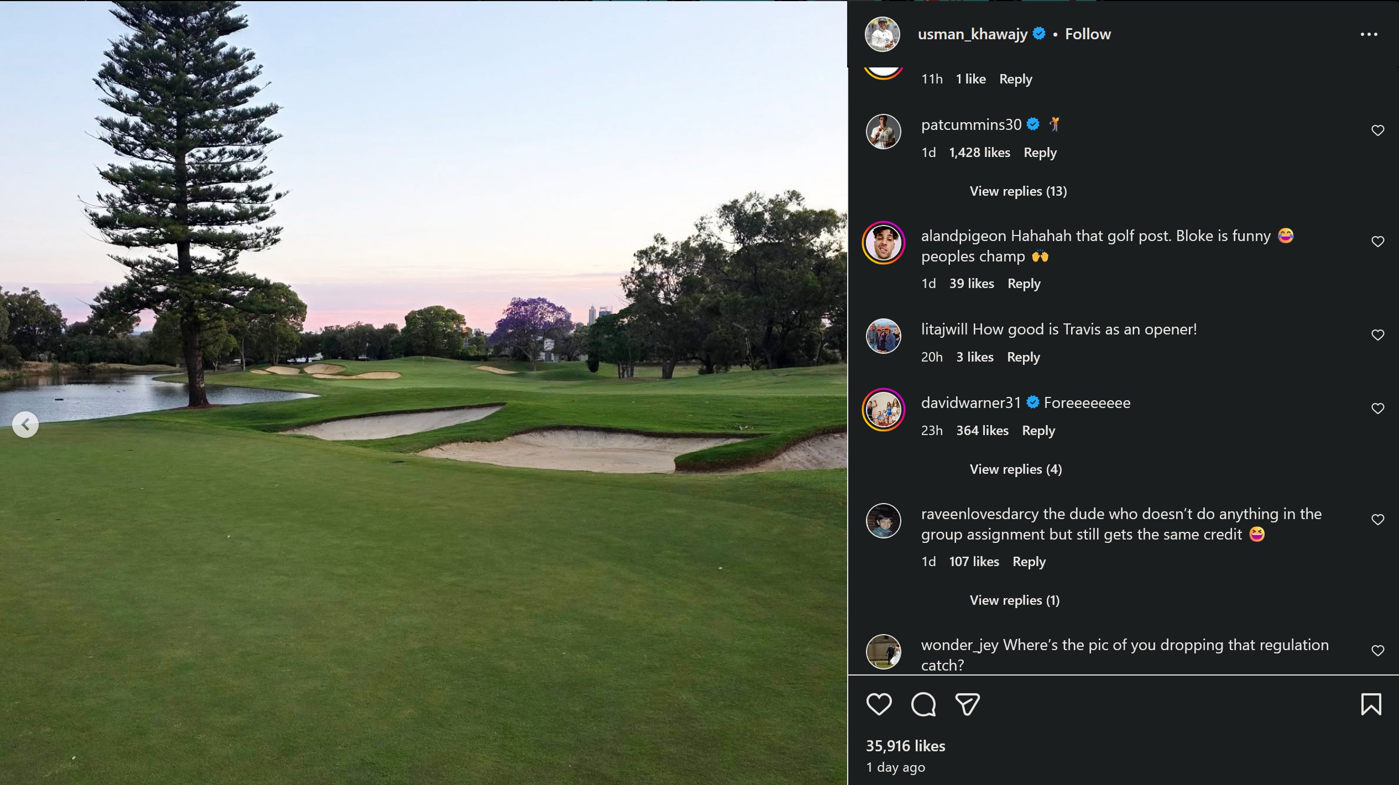Click davidwarner31's verified badge

(x=1032, y=402)
